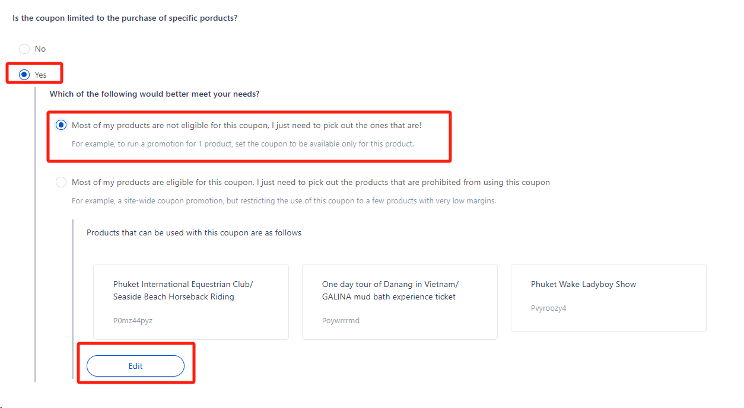Select the "Yes" radio button

click(24, 75)
